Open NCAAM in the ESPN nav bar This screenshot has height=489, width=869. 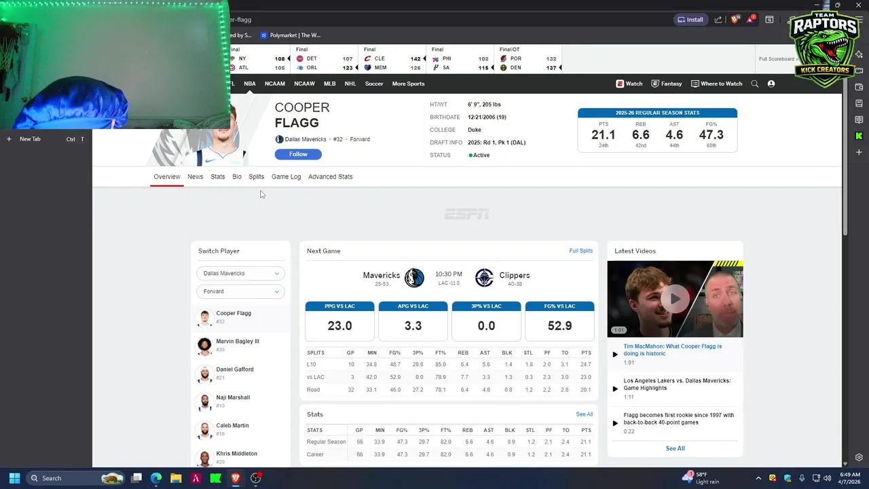(x=275, y=84)
